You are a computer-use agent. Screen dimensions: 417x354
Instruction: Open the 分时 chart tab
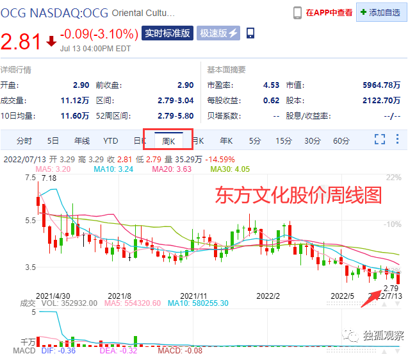pyautogui.click(x=24, y=140)
